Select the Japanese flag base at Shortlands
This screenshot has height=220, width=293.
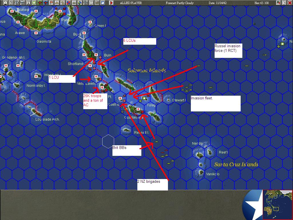pyautogui.click(x=90, y=66)
